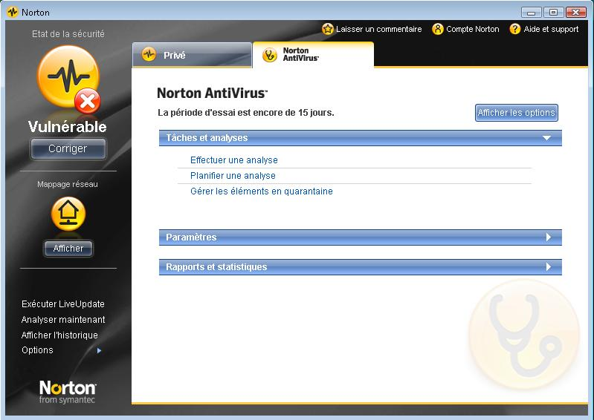Expand the Rapports et statistiques section
594x420 pixels.
[x=548, y=267]
